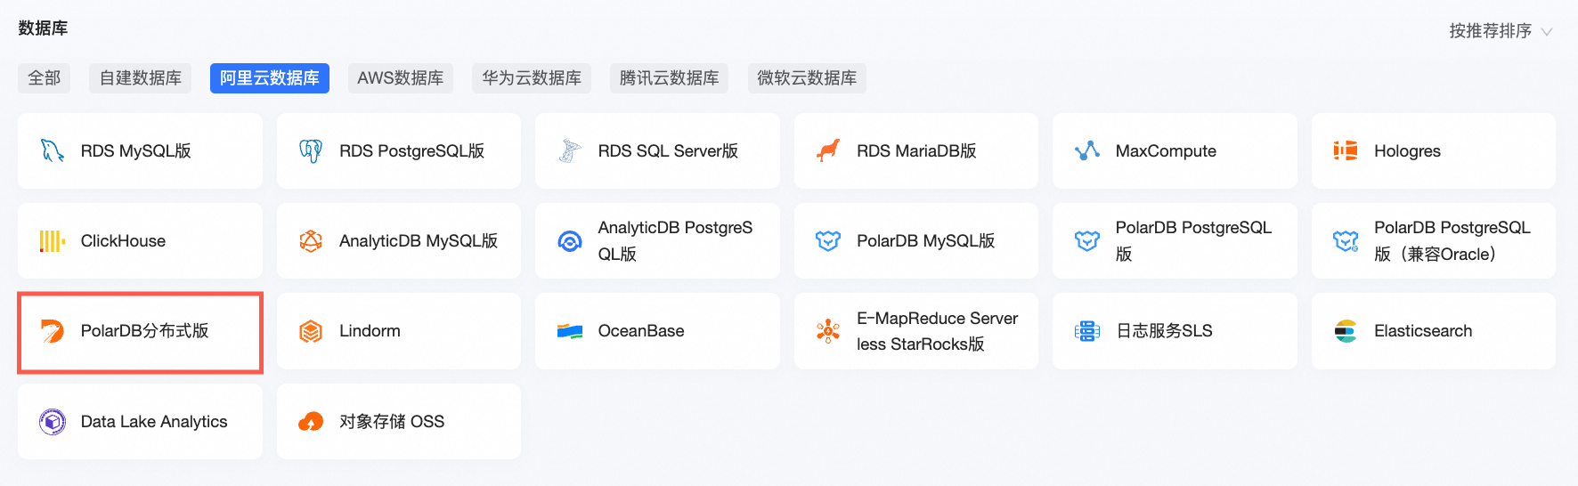Screen dimensions: 1578x486
Task: Click the chevron beside 按推荐排序
Action: tap(1547, 31)
